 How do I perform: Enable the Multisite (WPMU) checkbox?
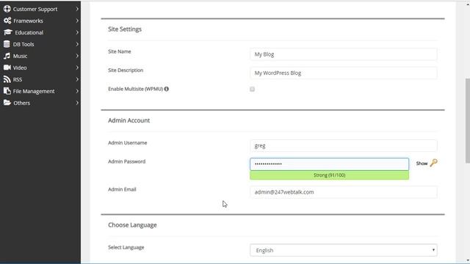tap(252, 89)
